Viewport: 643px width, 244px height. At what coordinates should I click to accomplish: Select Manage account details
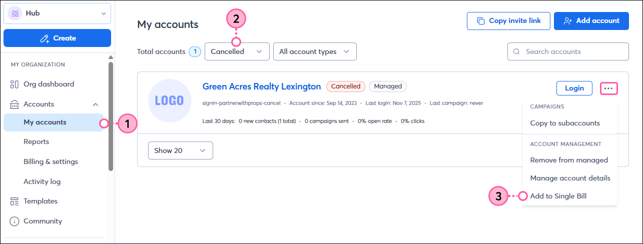click(570, 178)
